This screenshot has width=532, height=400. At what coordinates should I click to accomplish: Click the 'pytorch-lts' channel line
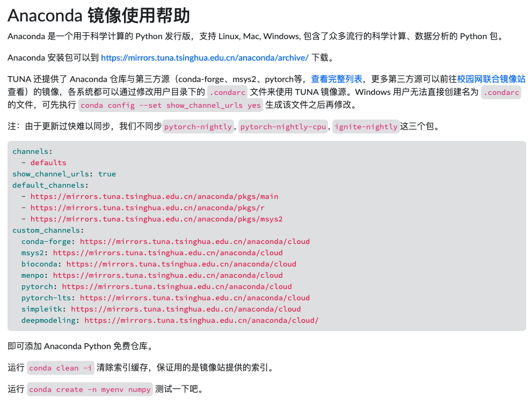[165, 298]
